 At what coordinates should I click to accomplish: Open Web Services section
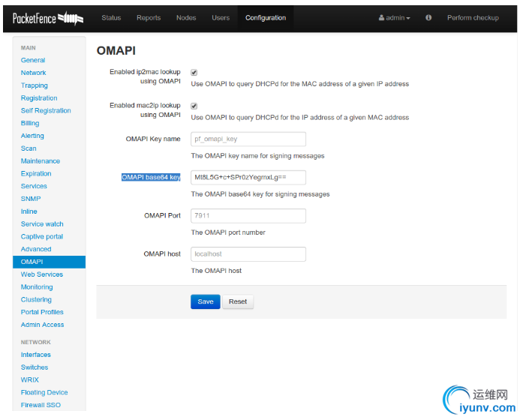click(x=42, y=274)
